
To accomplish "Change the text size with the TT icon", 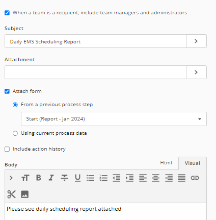I will pos(25,178).
